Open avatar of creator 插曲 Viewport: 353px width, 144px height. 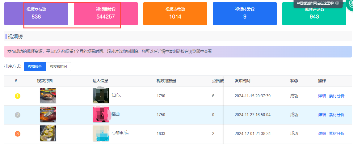(101, 114)
